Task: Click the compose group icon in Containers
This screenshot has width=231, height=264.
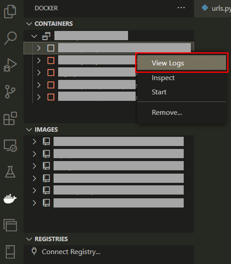Action: tap(46, 36)
